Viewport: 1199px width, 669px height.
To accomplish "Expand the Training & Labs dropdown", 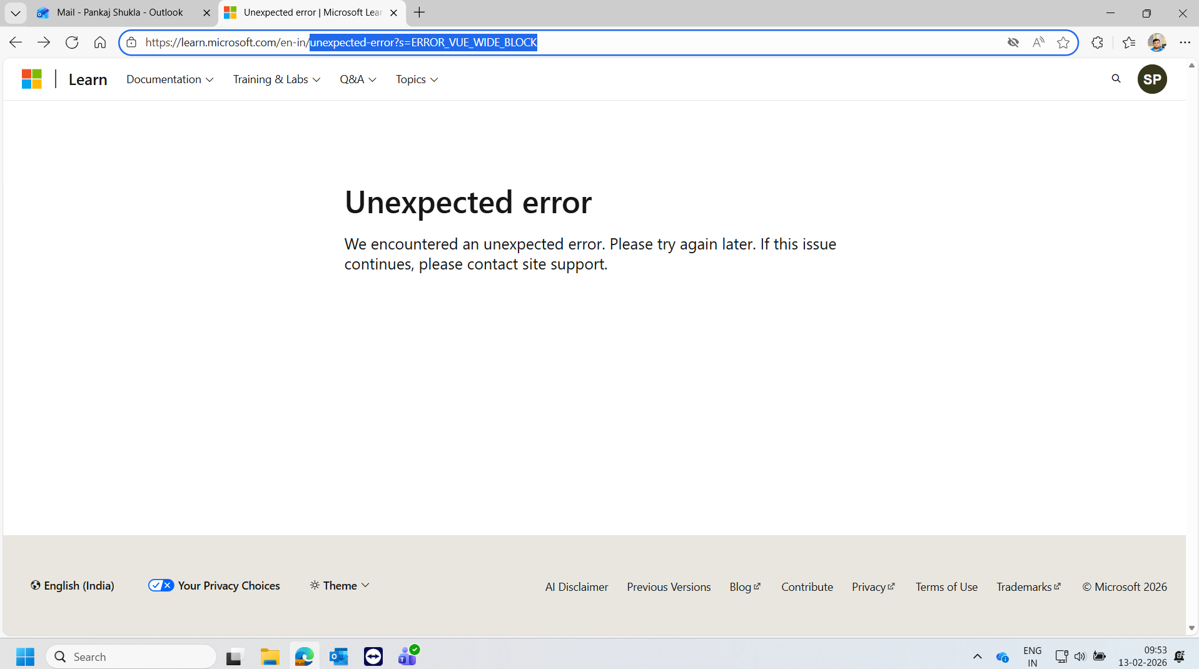I will (277, 79).
